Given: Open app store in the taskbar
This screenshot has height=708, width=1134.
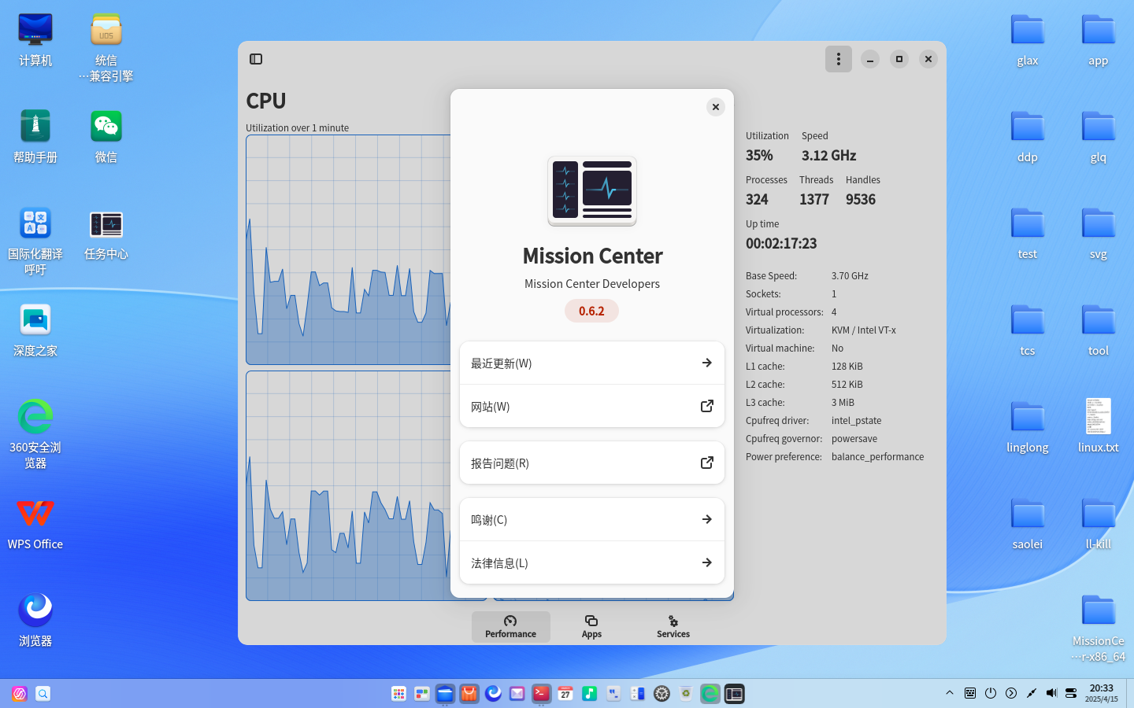Looking at the screenshot, I should pos(469,693).
